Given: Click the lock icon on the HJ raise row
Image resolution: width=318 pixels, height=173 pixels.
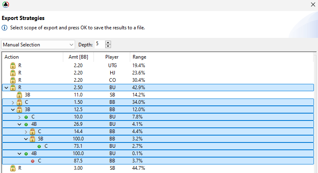Looking at the screenshot, I should point(13,72).
